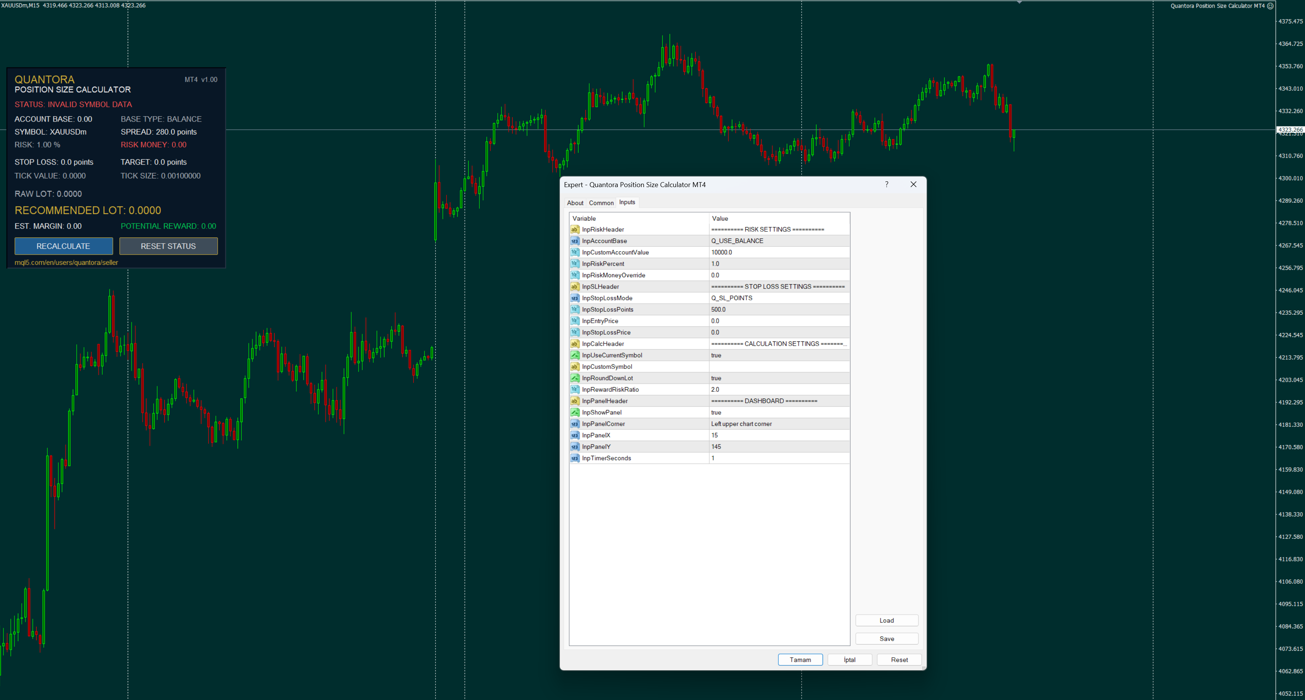Image resolution: width=1305 pixels, height=700 pixels.
Task: Click the current price label 4323.266
Action: (x=1290, y=130)
